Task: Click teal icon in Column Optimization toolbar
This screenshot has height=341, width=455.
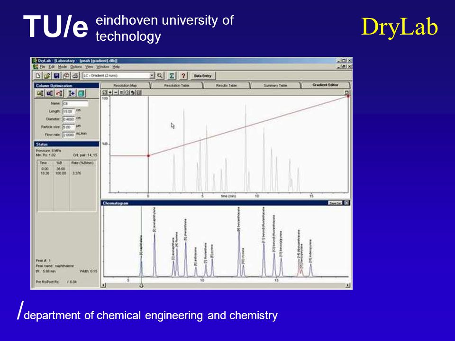Action: [81, 93]
